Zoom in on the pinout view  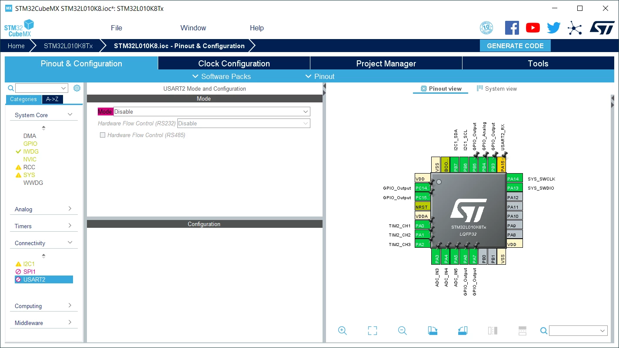coord(343,331)
